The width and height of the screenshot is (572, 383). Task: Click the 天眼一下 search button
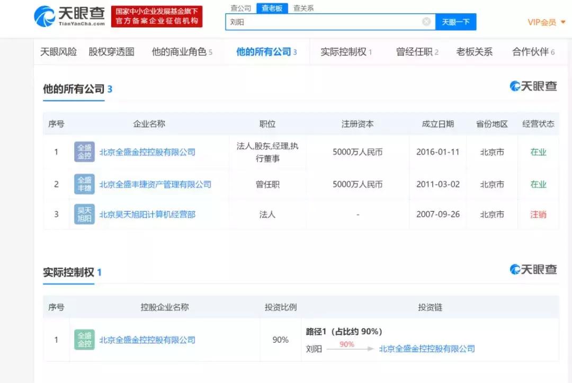pyautogui.click(x=455, y=21)
